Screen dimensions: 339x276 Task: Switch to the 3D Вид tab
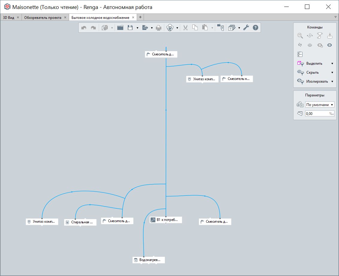click(x=8, y=18)
